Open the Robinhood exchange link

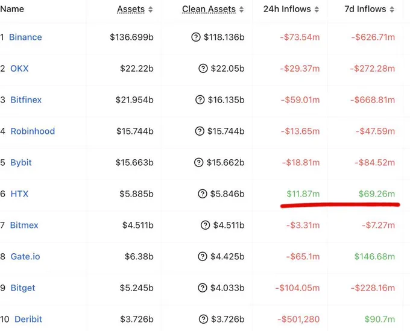pyautogui.click(x=33, y=131)
